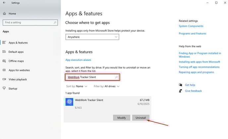Click the Get help link

[x=190, y=85]
